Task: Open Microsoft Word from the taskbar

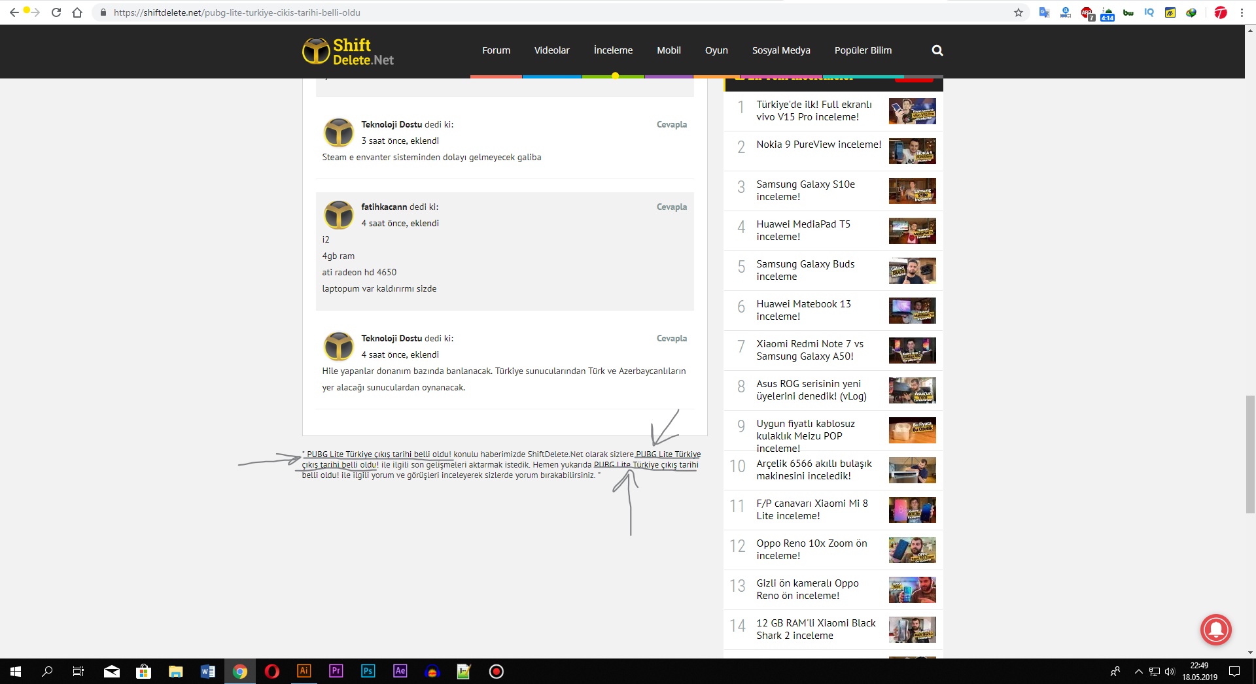Action: (x=208, y=672)
